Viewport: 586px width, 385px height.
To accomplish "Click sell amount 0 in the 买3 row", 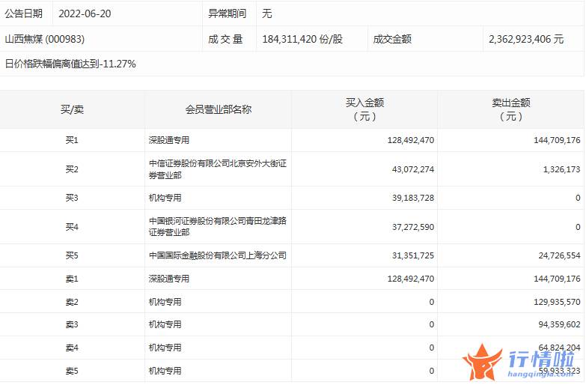I will 578,198.
